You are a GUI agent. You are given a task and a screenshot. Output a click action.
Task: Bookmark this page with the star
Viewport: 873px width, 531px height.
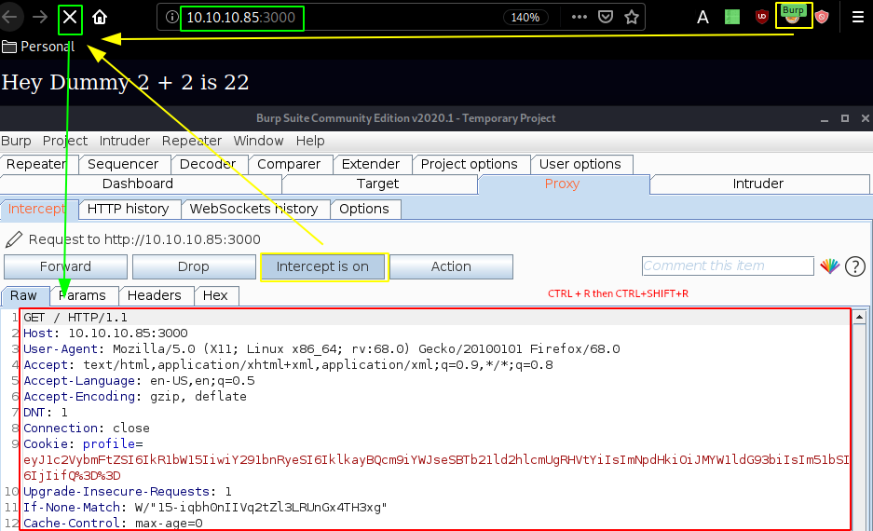click(632, 18)
